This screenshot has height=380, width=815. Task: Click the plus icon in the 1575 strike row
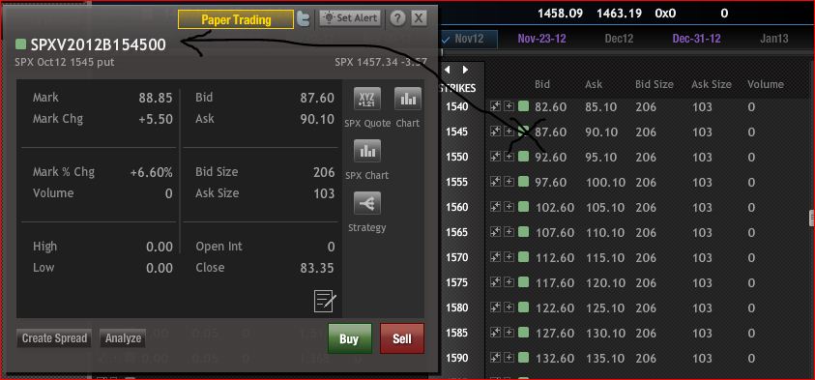[x=509, y=282]
